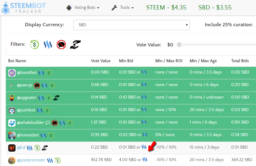The image size is (256, 166).
Task: Click the Min / Max Age column header
Action: click(203, 61)
